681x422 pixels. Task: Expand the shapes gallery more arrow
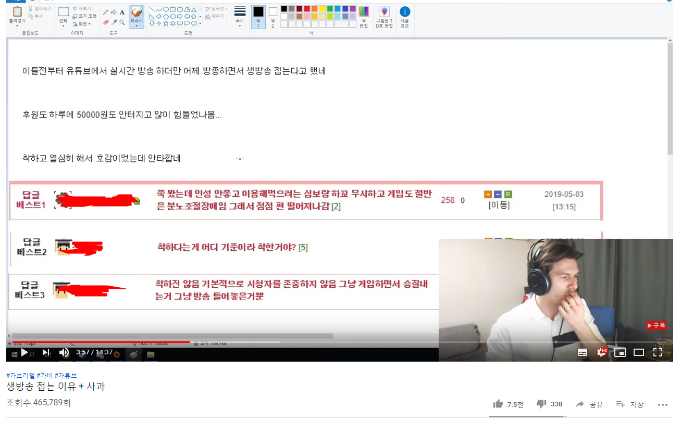click(200, 23)
